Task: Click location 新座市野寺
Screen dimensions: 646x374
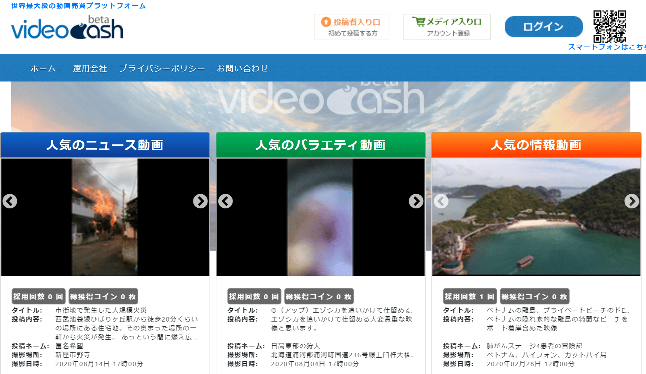Action: [73, 355]
